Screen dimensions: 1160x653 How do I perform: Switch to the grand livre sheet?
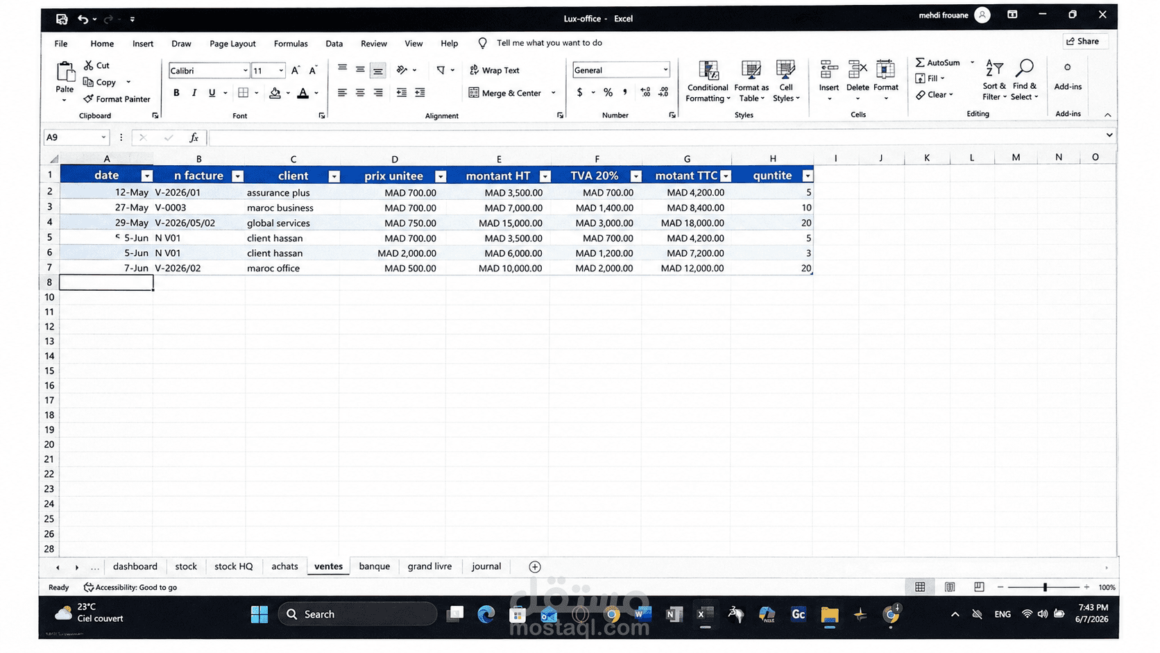[429, 567]
